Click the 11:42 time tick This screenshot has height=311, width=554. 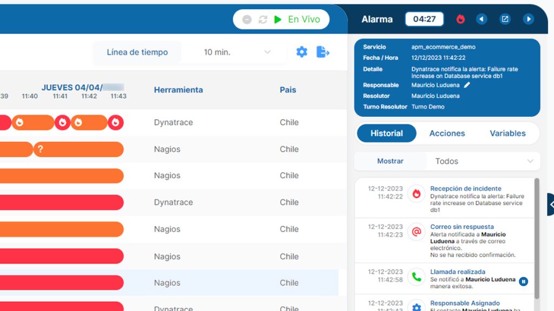click(89, 96)
